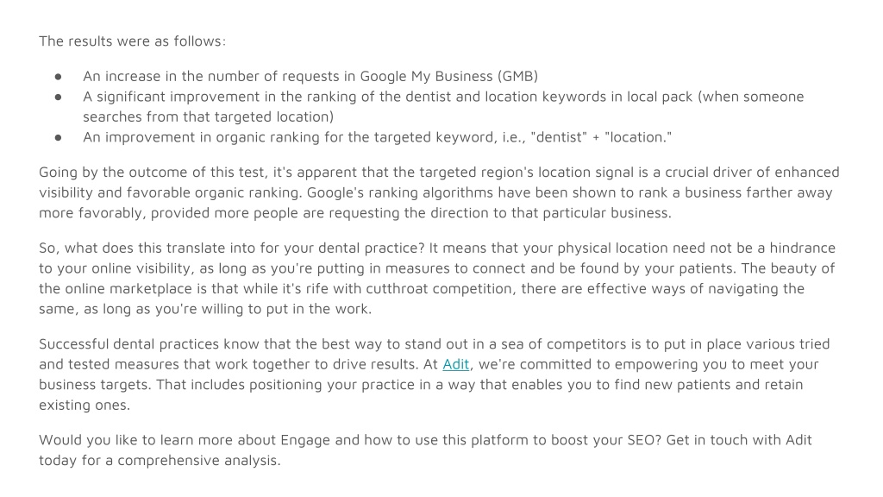Image resolution: width=883 pixels, height=497 pixels.
Task: Open the Adit hyperlink
Action: [x=455, y=364]
